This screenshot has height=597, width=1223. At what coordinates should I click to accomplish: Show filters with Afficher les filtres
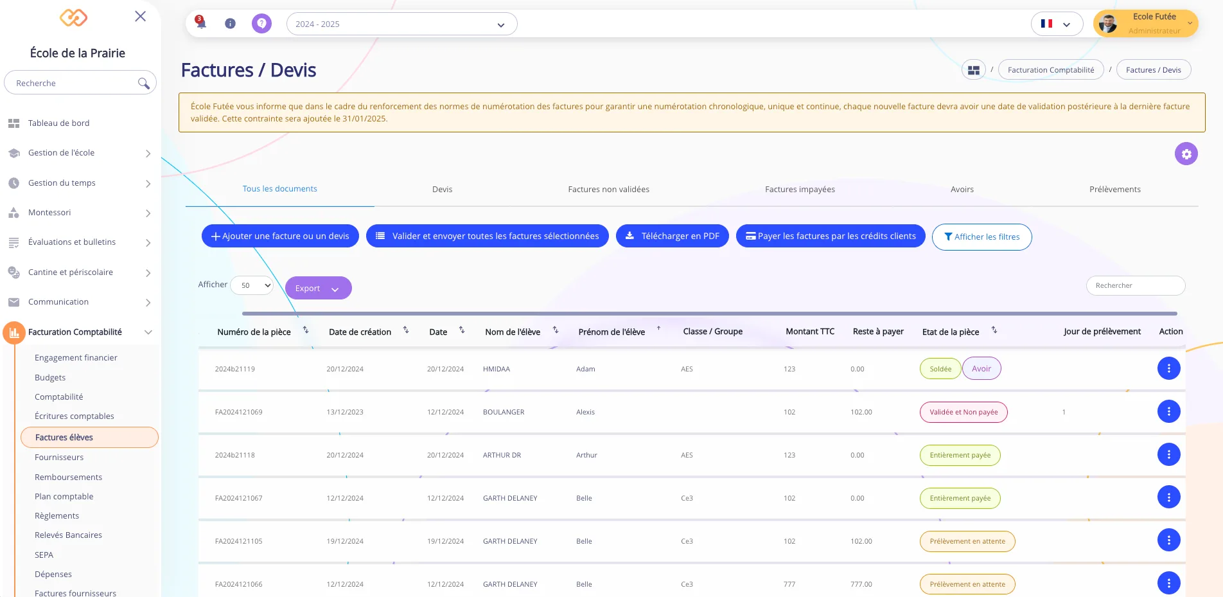click(981, 237)
